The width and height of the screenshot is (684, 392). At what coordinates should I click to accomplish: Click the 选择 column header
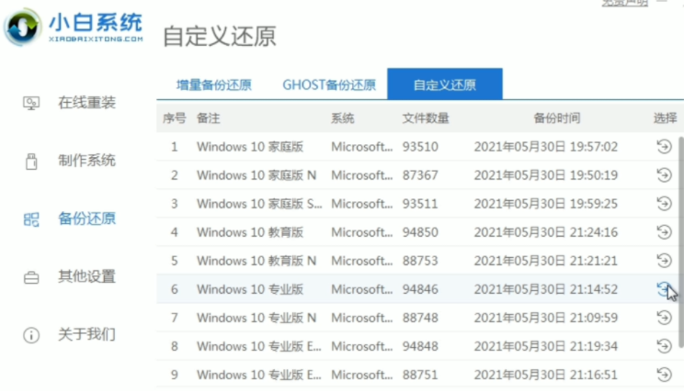(666, 118)
